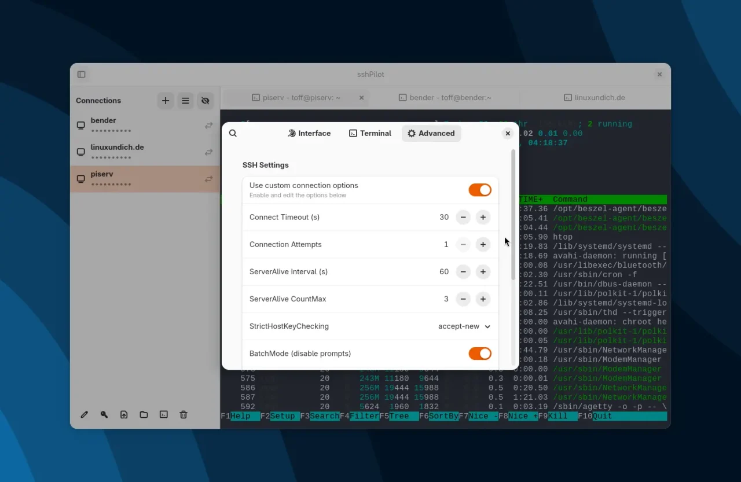Switch to the Terminal settings tab
This screenshot has width=741, height=482.
[x=369, y=133]
